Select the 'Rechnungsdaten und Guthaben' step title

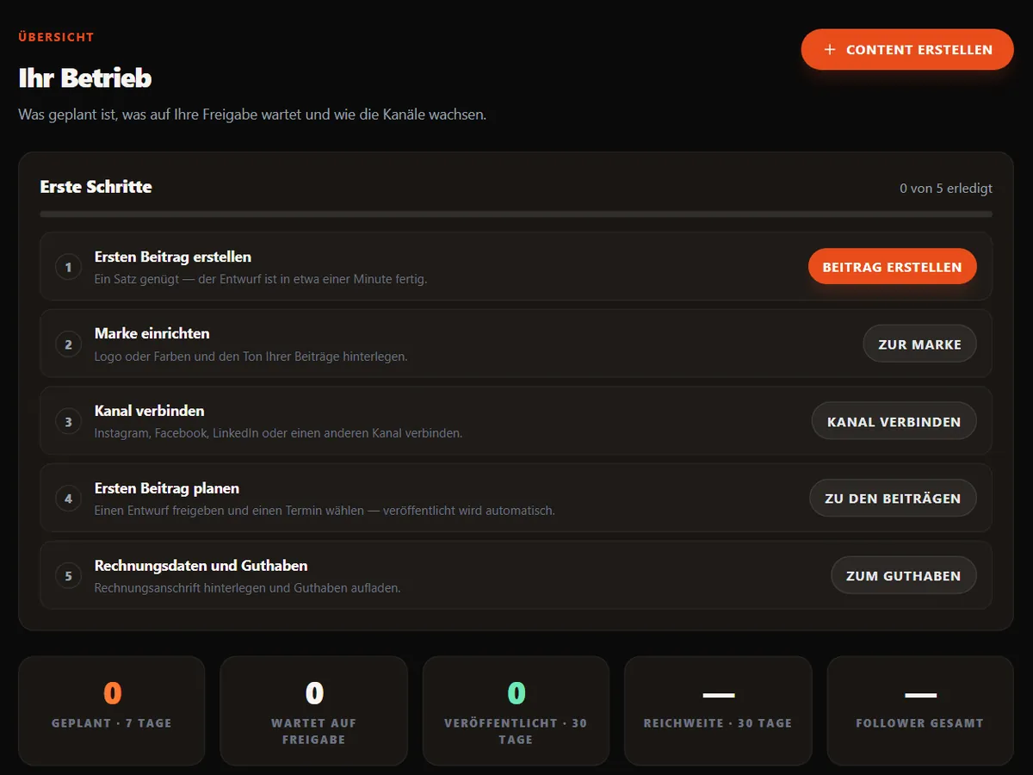pos(201,566)
